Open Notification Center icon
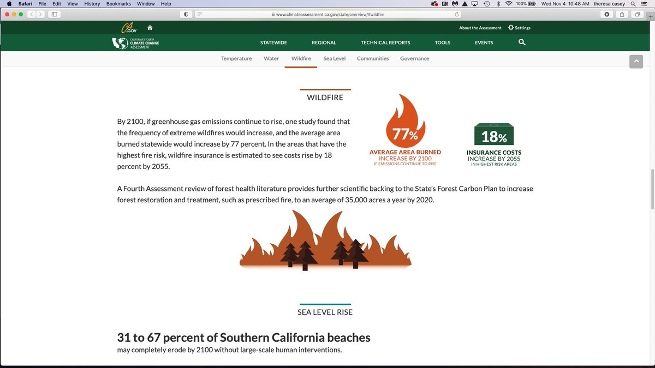The image size is (655, 368). click(645, 4)
